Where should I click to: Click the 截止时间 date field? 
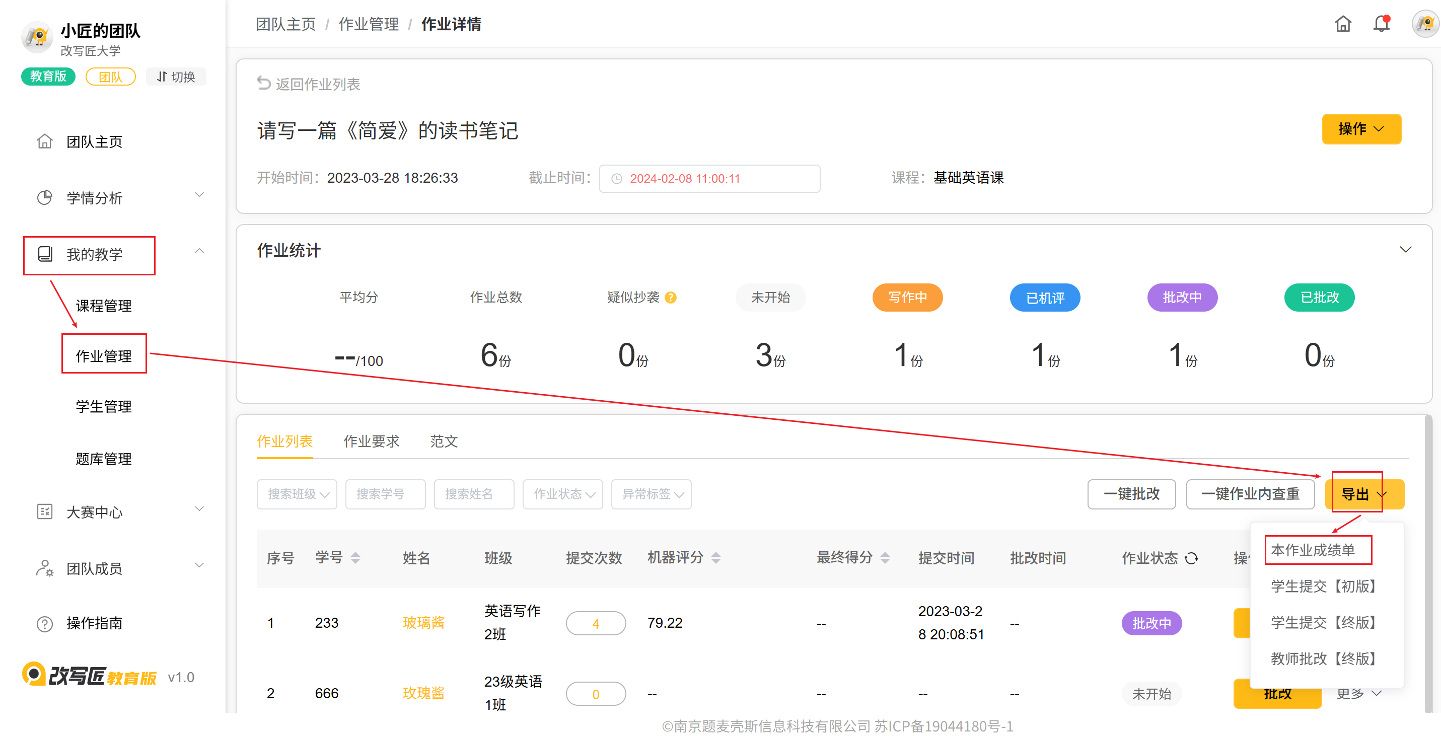pyautogui.click(x=709, y=179)
